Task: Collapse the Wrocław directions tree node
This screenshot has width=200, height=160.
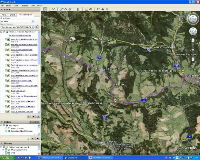Action: 1,32
